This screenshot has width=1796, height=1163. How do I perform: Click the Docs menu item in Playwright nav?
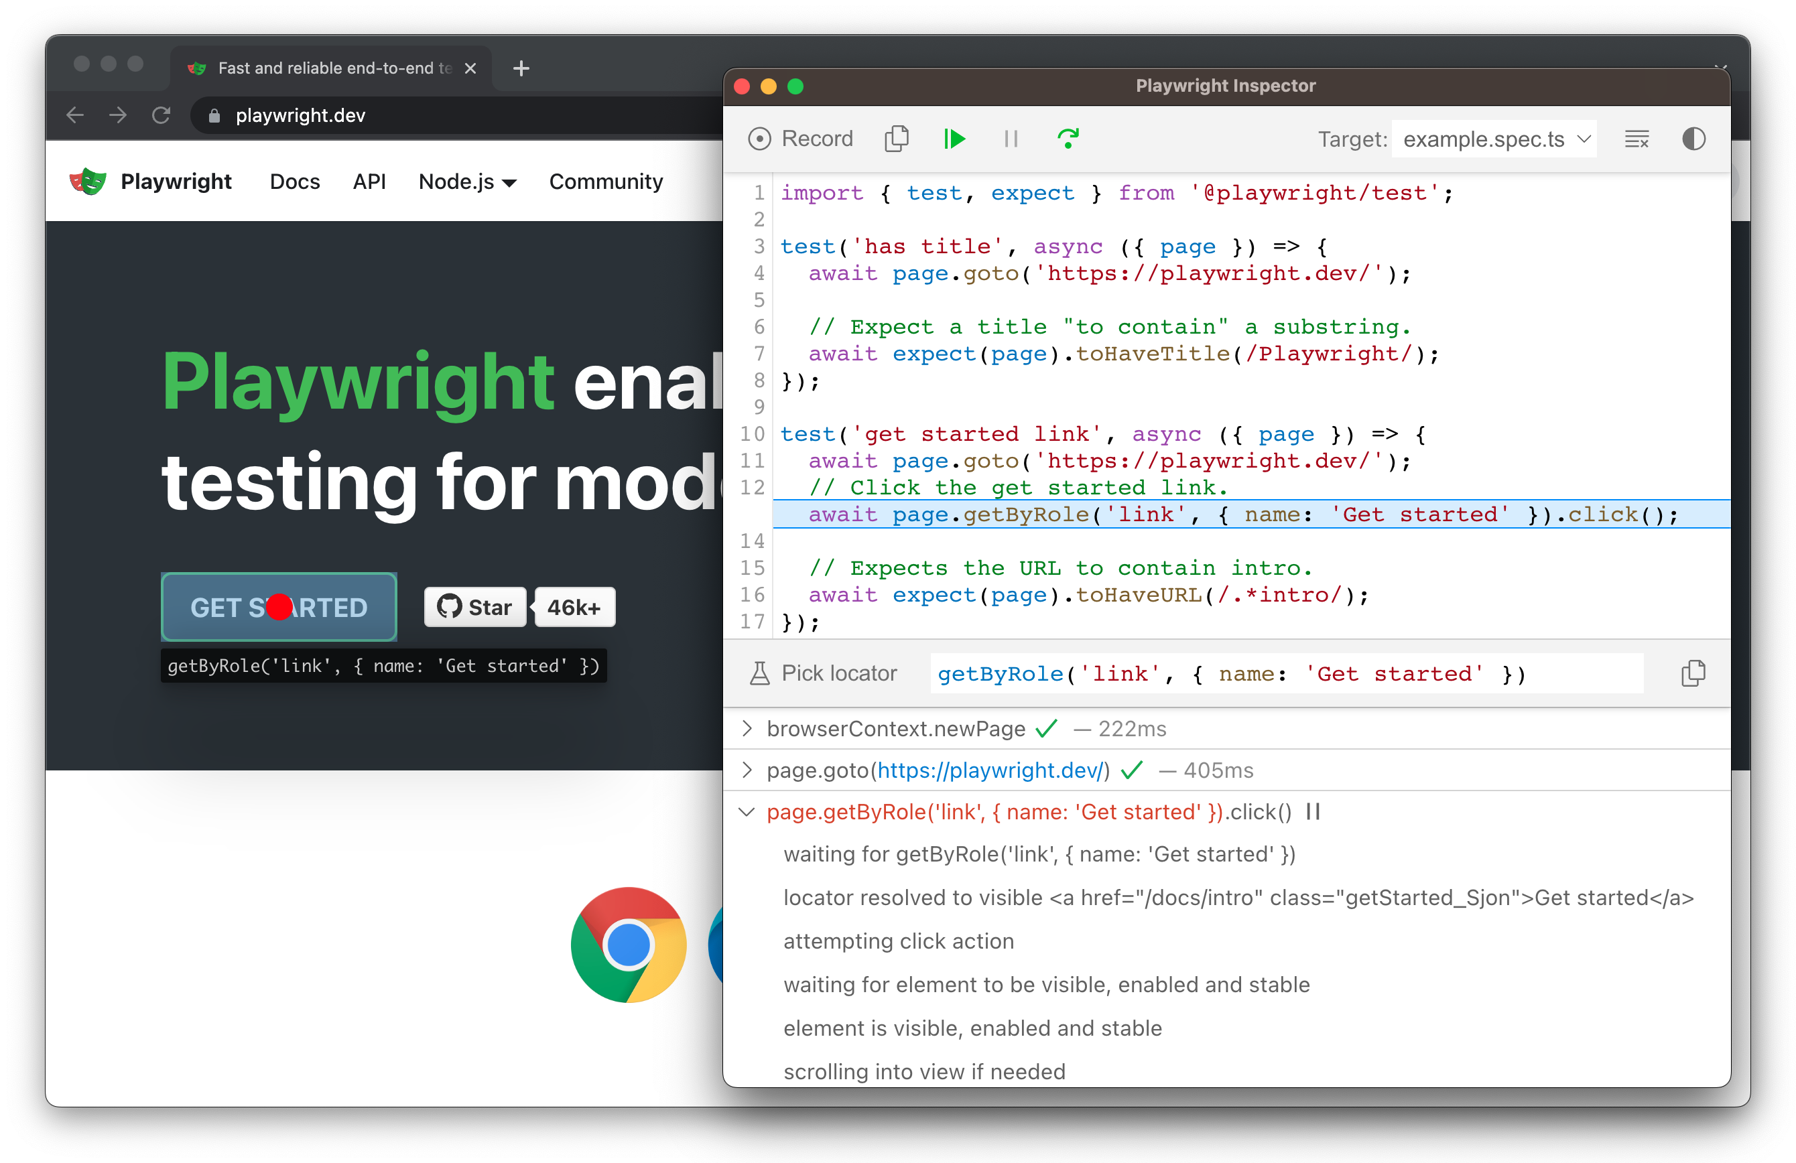pyautogui.click(x=291, y=182)
